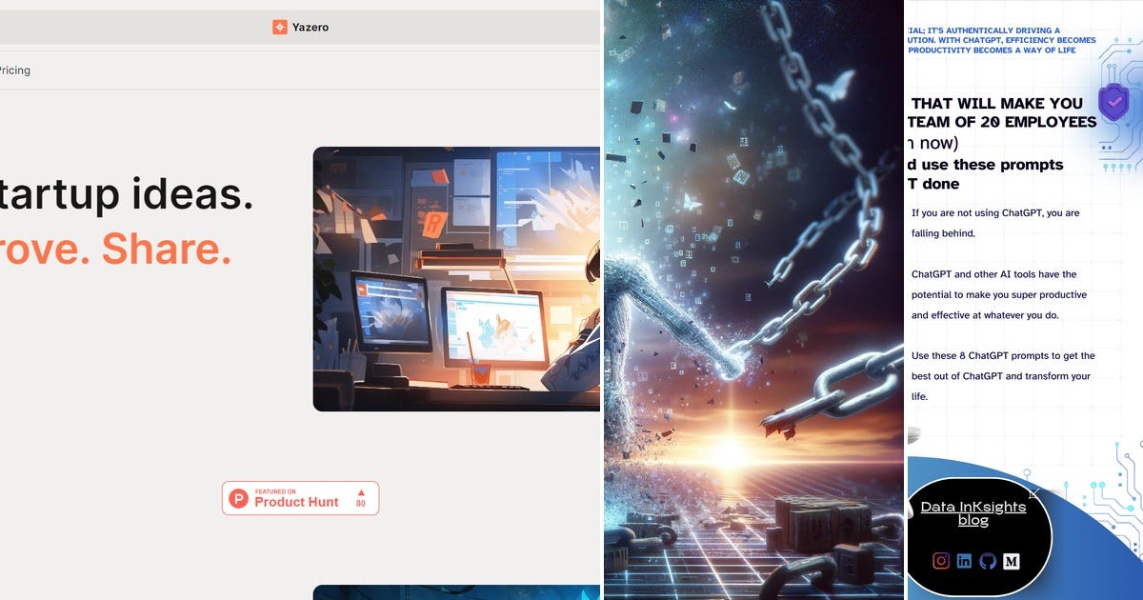This screenshot has height=600, width=1143.
Task: Open the GitHub icon under the blog link
Action: click(988, 561)
